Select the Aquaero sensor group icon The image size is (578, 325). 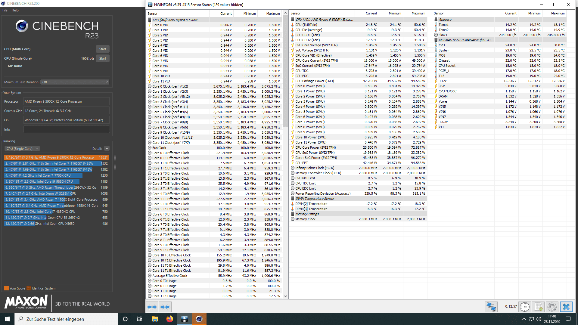pyautogui.click(x=436, y=20)
